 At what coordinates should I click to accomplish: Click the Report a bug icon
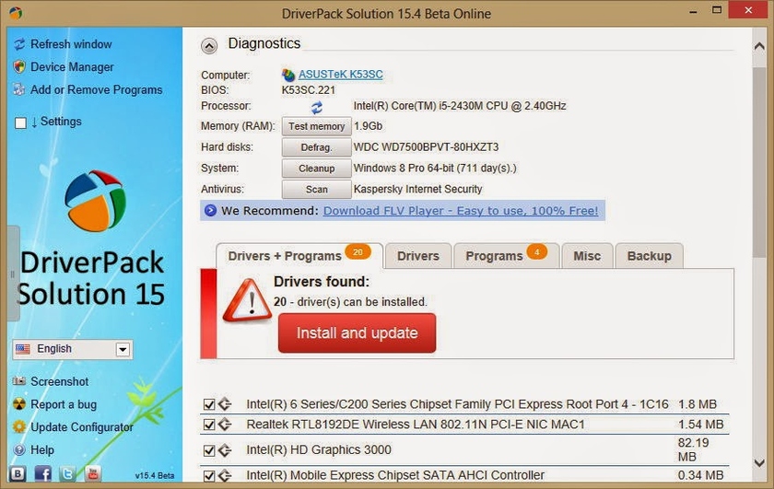[x=19, y=404]
